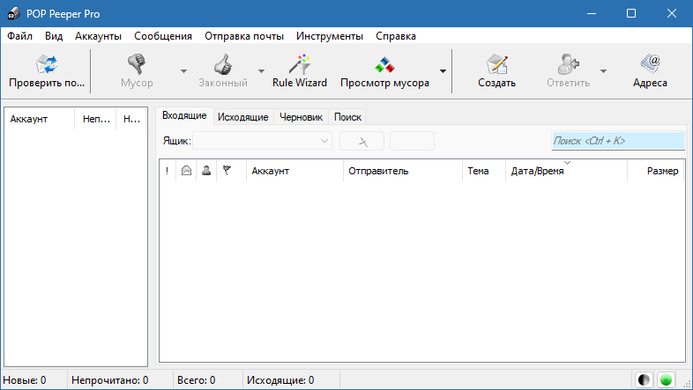Expand the Мусор dropdown arrow
The height and width of the screenshot is (390, 693).
click(x=183, y=71)
